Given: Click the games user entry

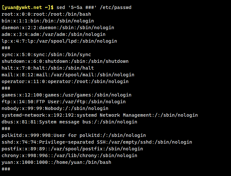Looking at the screenshot, I should coord(66,95).
